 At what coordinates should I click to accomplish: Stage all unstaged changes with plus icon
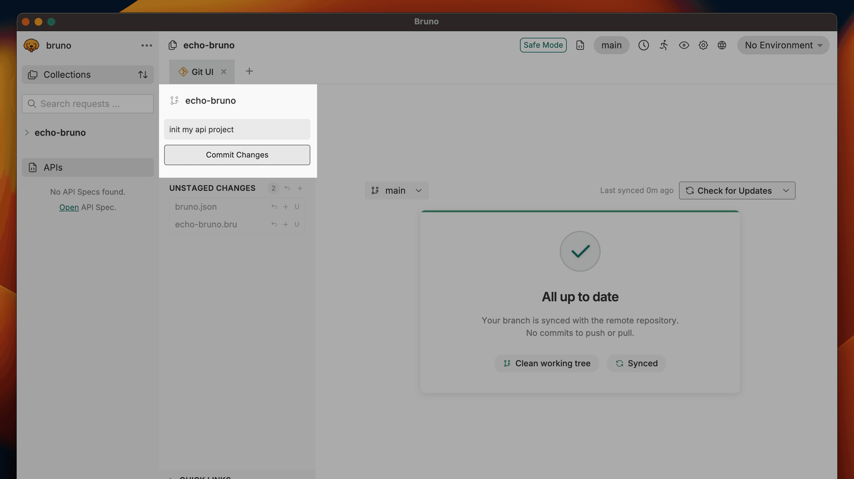pyautogui.click(x=300, y=188)
